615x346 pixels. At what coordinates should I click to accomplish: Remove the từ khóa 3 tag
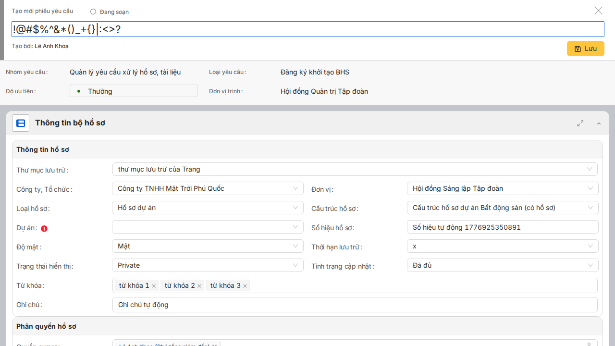[x=245, y=286]
